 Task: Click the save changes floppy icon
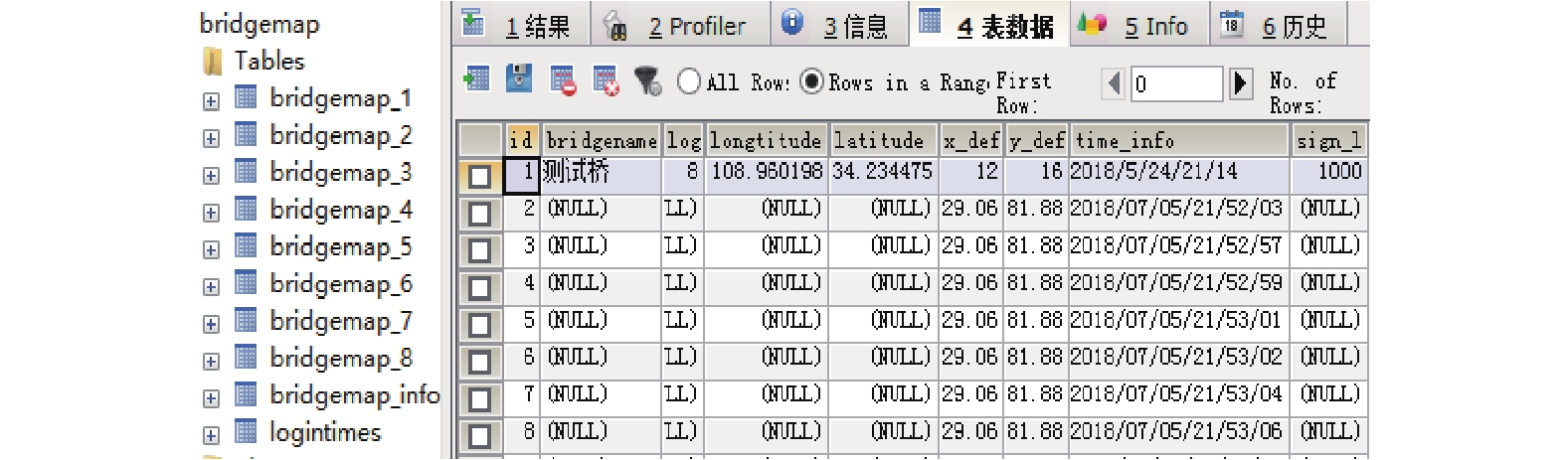click(x=519, y=79)
